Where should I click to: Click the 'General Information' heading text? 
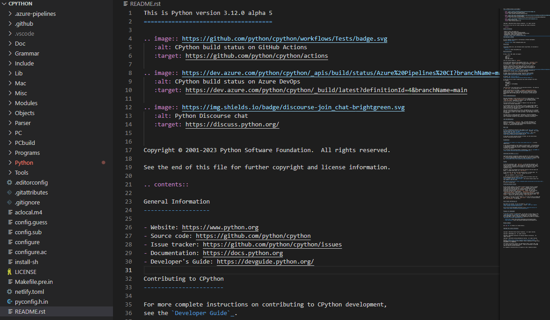click(177, 202)
